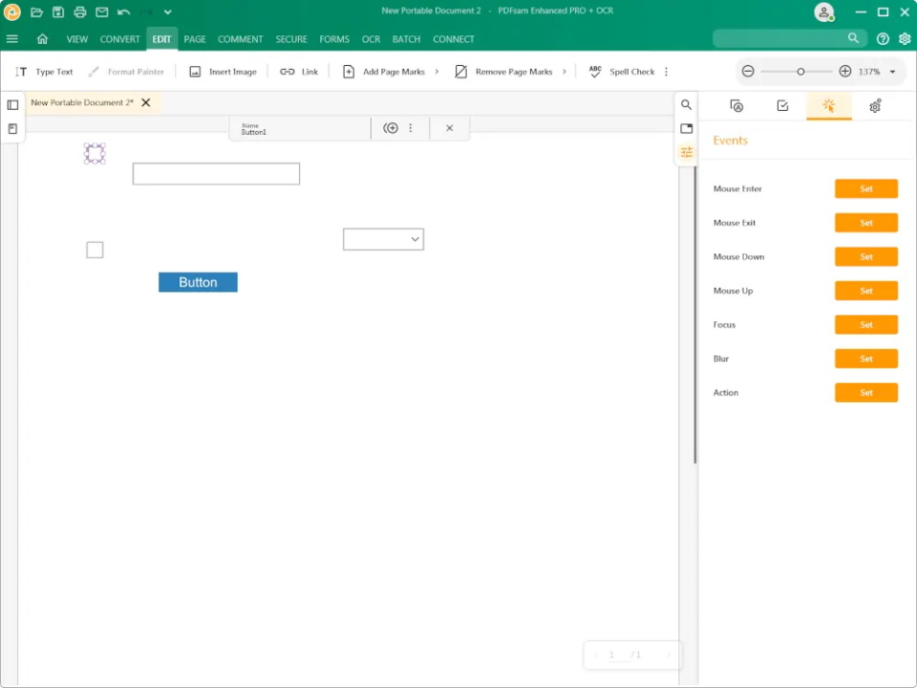Click the blue Button form field

[x=199, y=282]
